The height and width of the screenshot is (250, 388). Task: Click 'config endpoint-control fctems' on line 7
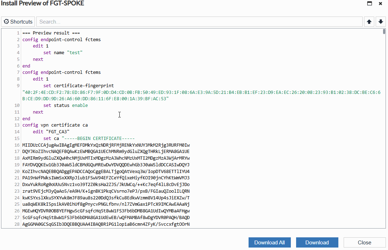pyautogui.click(x=62, y=72)
